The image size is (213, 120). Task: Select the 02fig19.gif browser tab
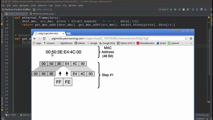coord(49,33)
